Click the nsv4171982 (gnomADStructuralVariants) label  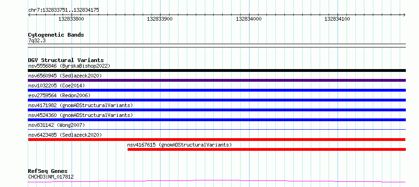[81, 105]
